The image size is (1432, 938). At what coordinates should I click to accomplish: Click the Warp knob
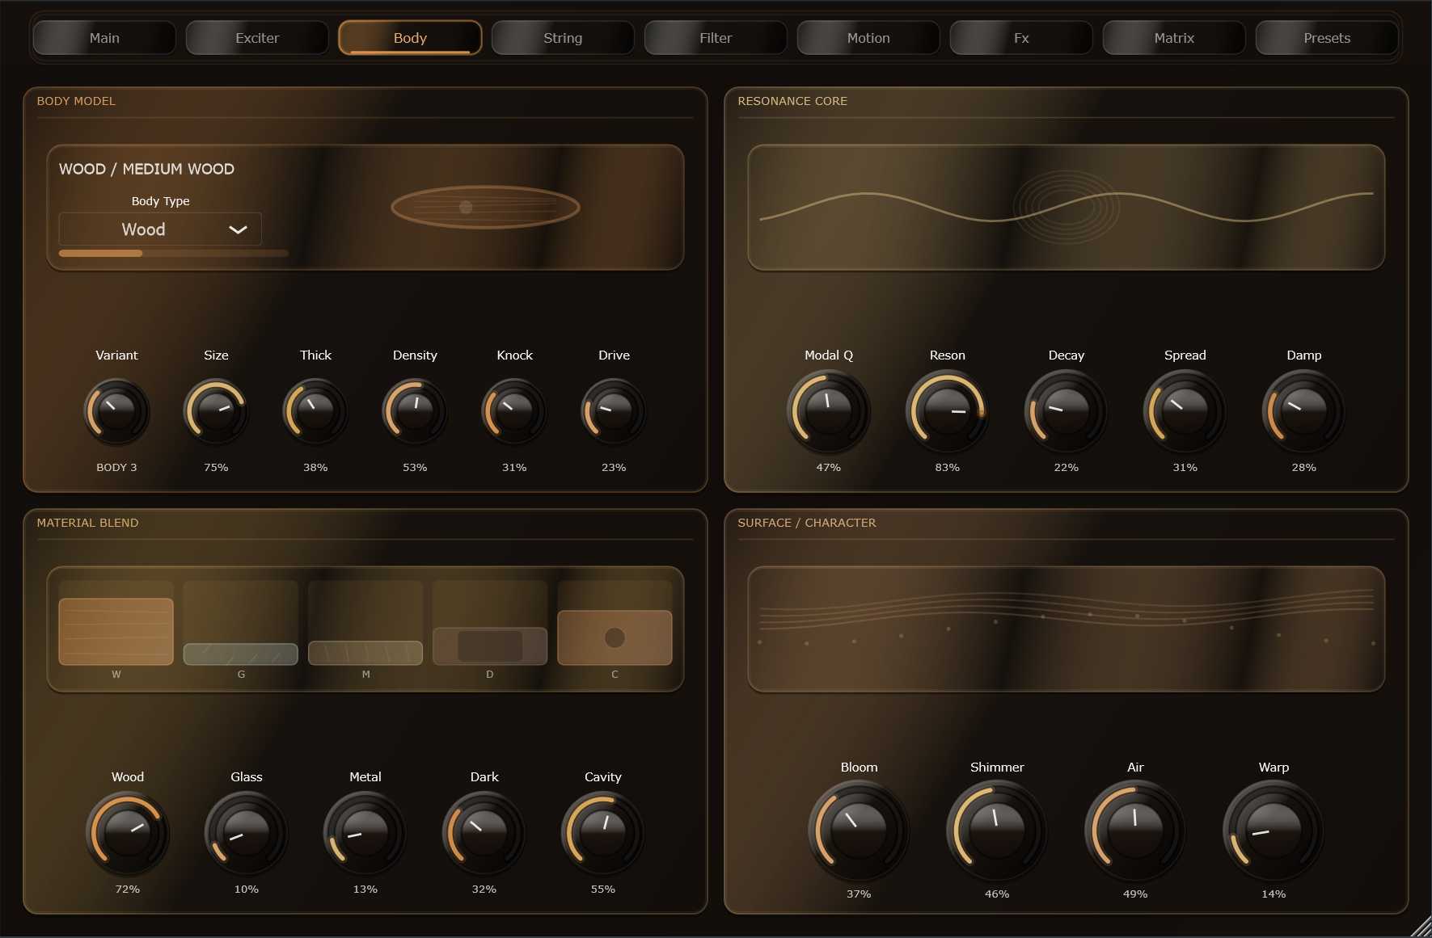tap(1274, 831)
